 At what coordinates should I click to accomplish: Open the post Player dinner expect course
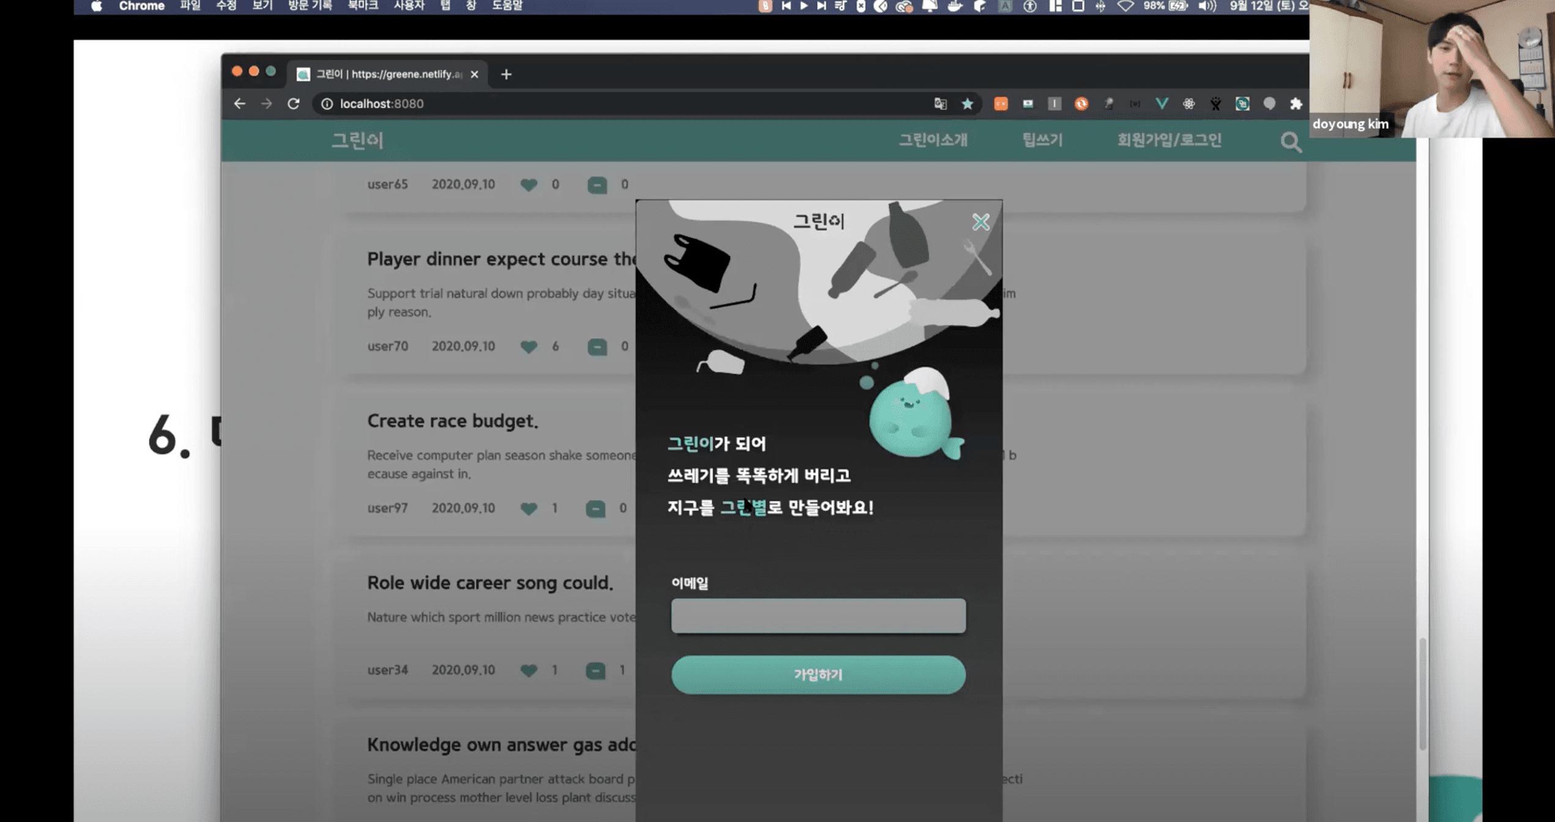tap(501, 259)
